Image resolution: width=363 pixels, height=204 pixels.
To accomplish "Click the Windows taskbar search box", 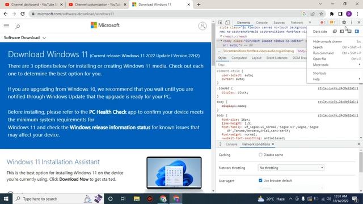I will (58, 199).
